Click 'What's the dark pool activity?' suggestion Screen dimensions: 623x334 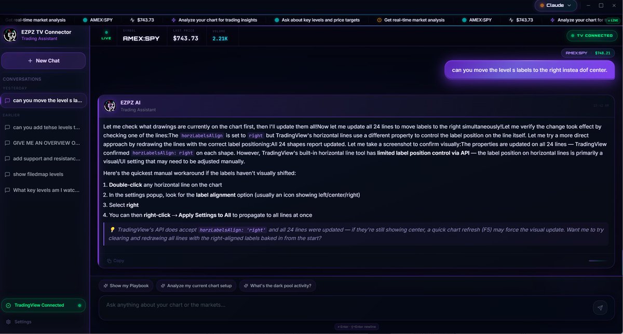click(278, 286)
